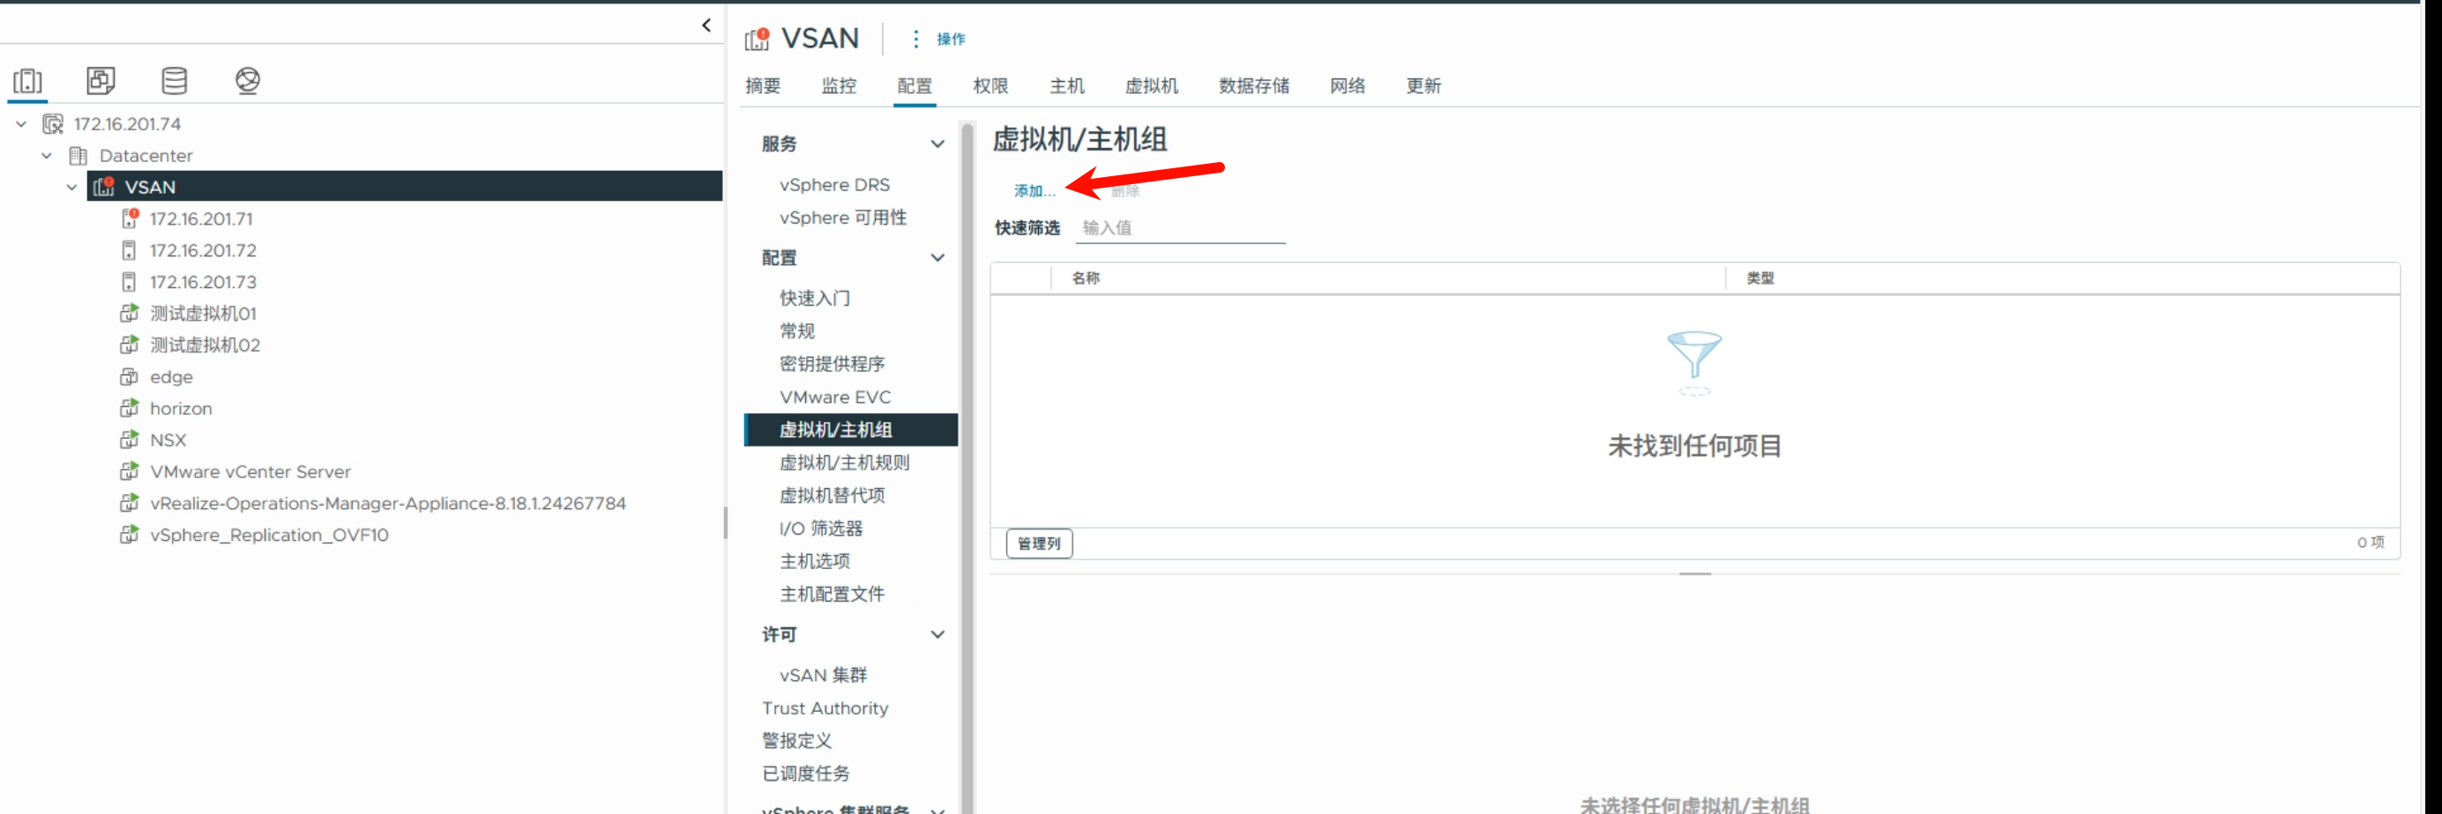Click VM icon next to NSX
Screen dimensions: 2442x814
(x=129, y=440)
